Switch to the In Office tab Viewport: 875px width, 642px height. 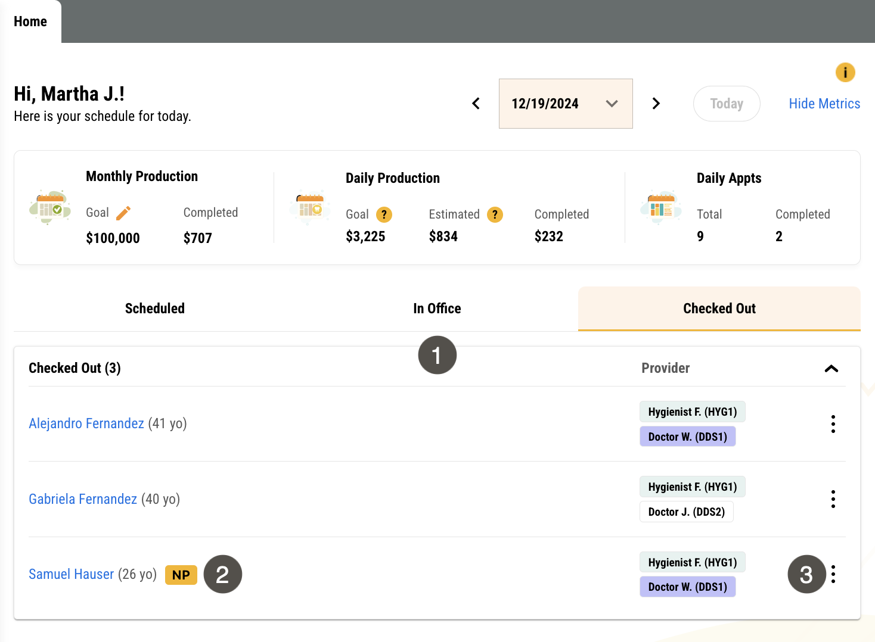click(437, 308)
